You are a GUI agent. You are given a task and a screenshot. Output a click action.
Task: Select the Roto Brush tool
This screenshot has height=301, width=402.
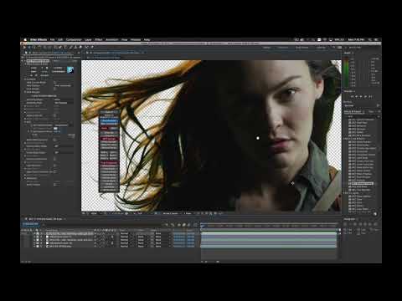coord(86,48)
